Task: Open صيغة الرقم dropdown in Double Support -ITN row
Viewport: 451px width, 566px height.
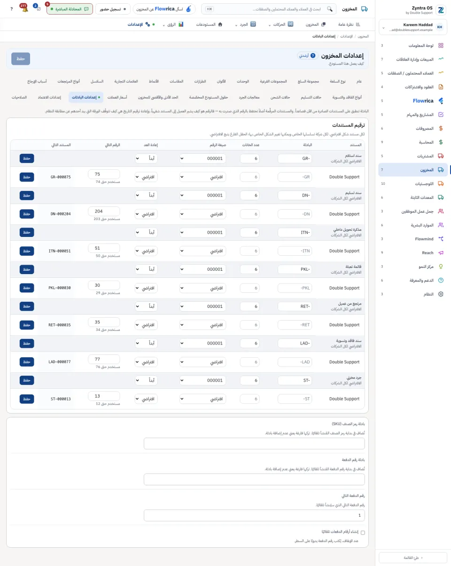Action: pos(202,251)
